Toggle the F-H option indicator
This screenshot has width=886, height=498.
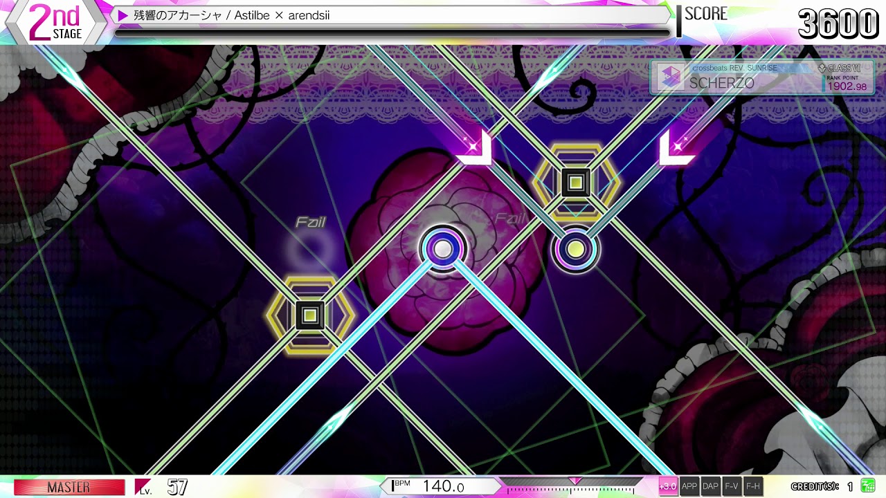coord(753,486)
